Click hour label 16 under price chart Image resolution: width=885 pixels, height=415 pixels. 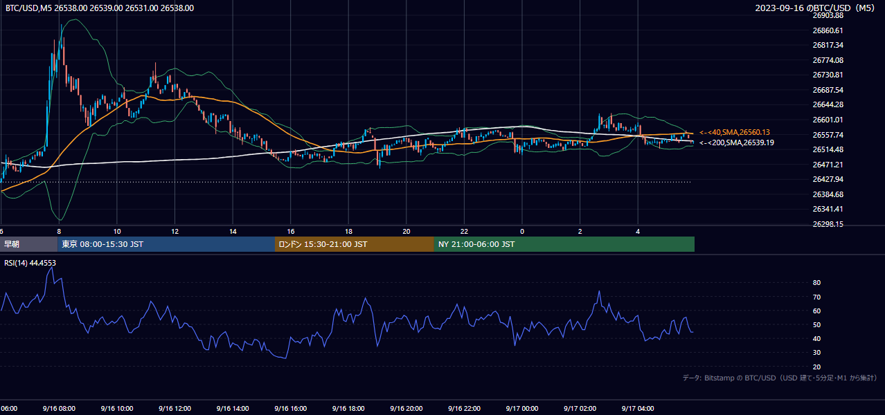click(291, 231)
